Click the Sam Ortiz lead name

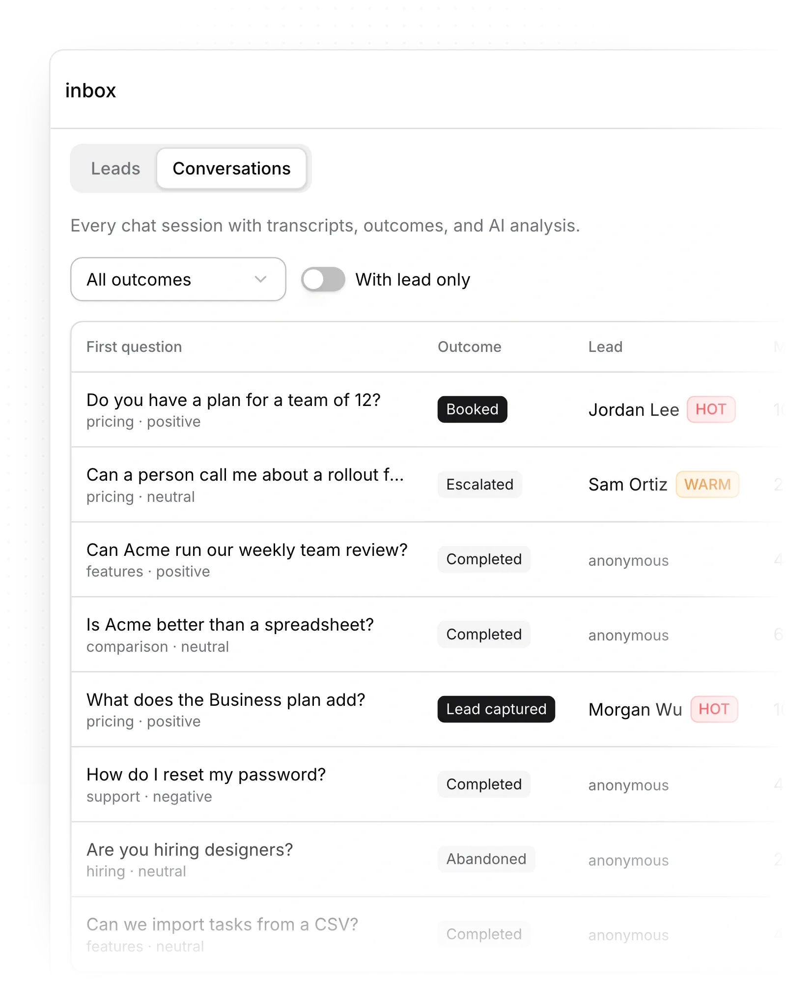click(628, 485)
